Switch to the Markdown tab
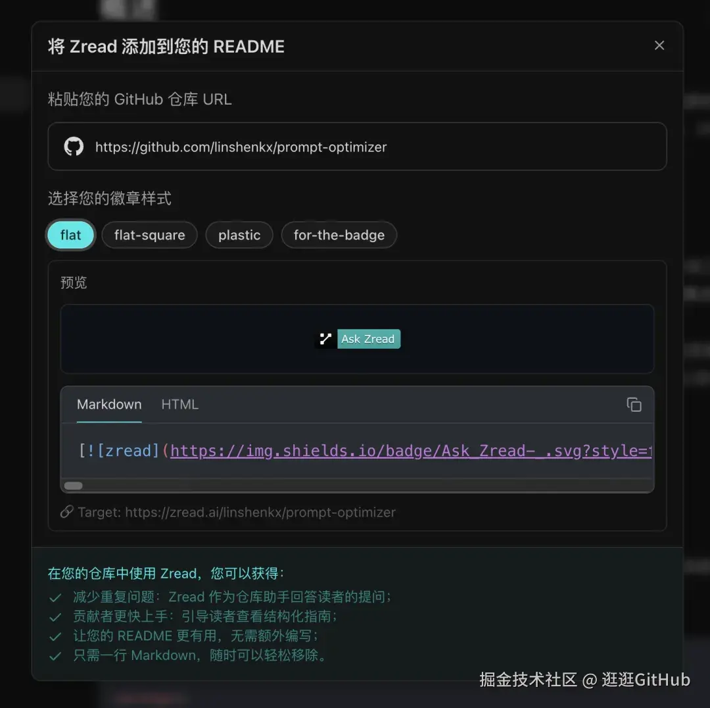 [109, 405]
